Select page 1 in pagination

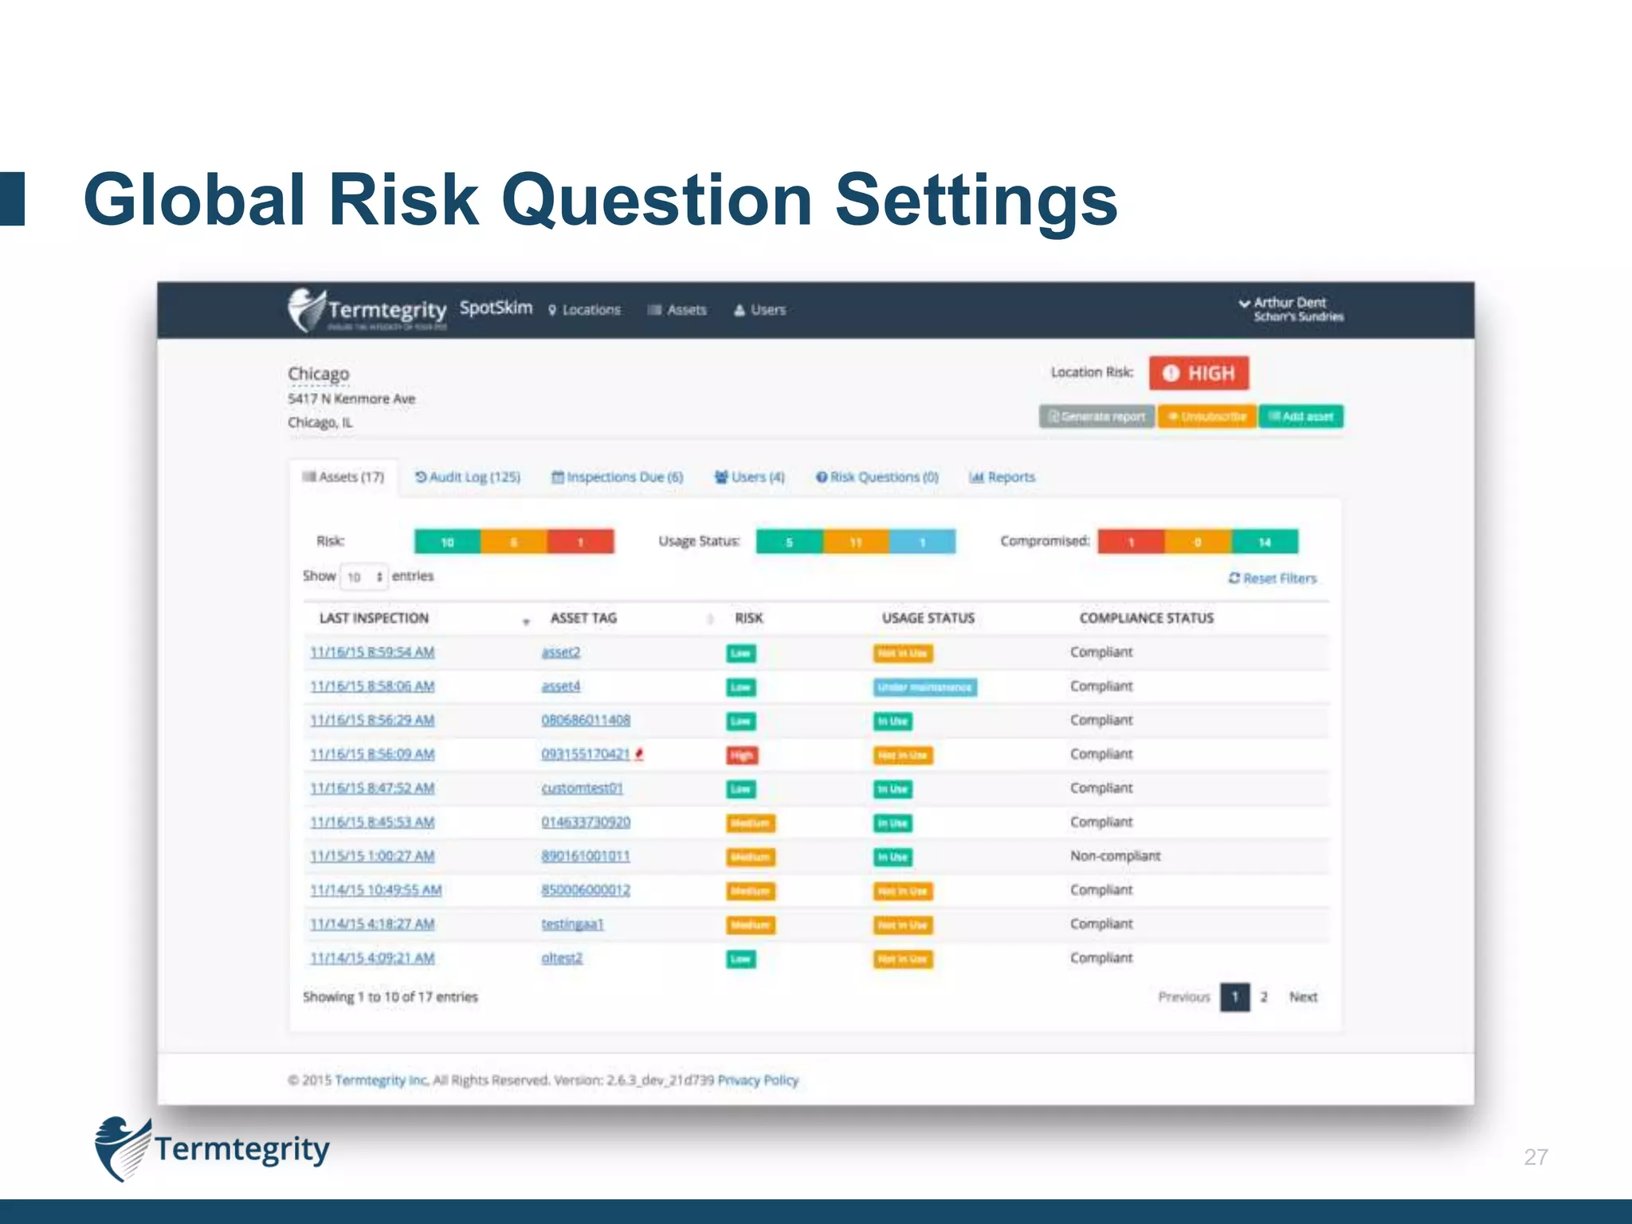point(1235,997)
